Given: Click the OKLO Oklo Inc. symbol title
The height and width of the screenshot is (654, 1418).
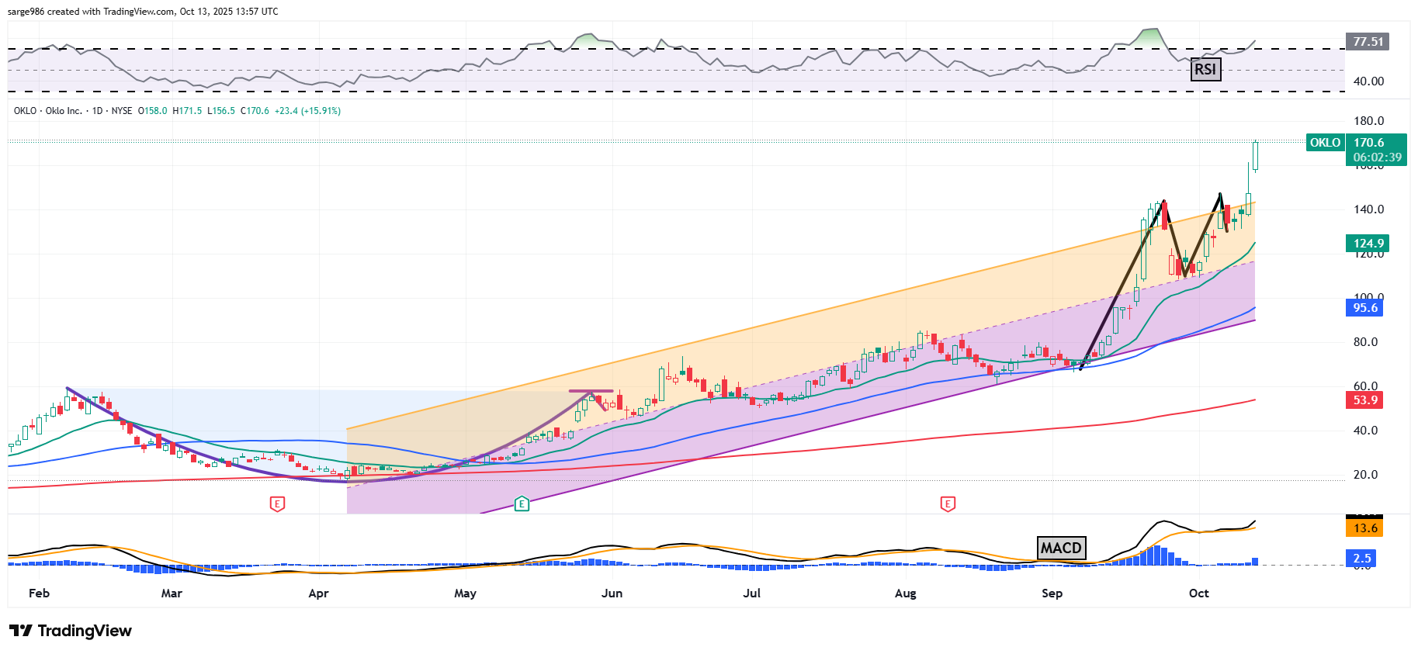Looking at the screenshot, I should pos(48,111).
